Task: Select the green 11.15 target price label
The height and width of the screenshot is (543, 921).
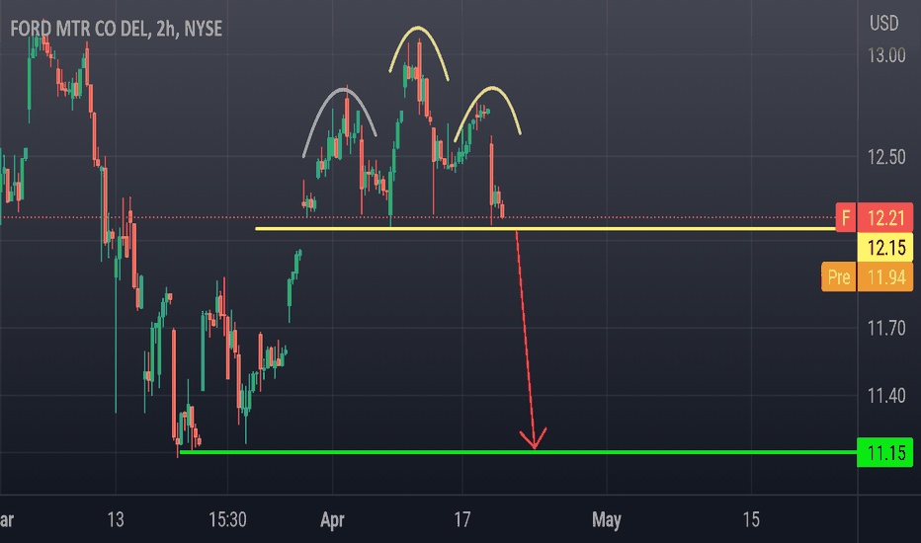Action: (x=885, y=452)
